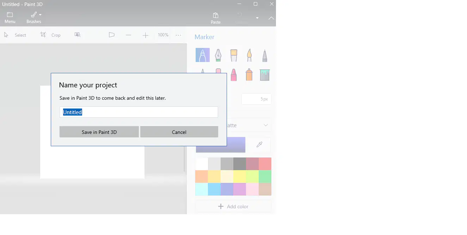This screenshot has width=467, height=235.
Task: Click the Undo arrow in the toolbar
Action: point(240,15)
